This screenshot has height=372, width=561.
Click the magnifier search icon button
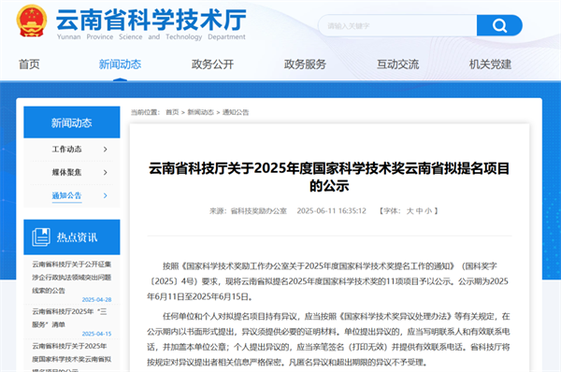point(499,25)
